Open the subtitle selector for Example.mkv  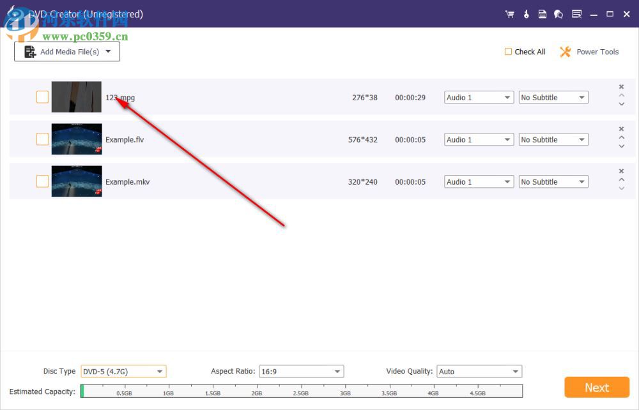point(553,181)
